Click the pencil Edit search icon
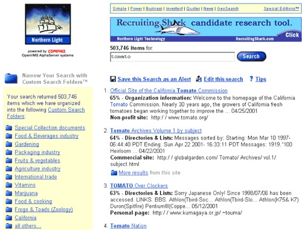302x230 pixels. [199, 79]
